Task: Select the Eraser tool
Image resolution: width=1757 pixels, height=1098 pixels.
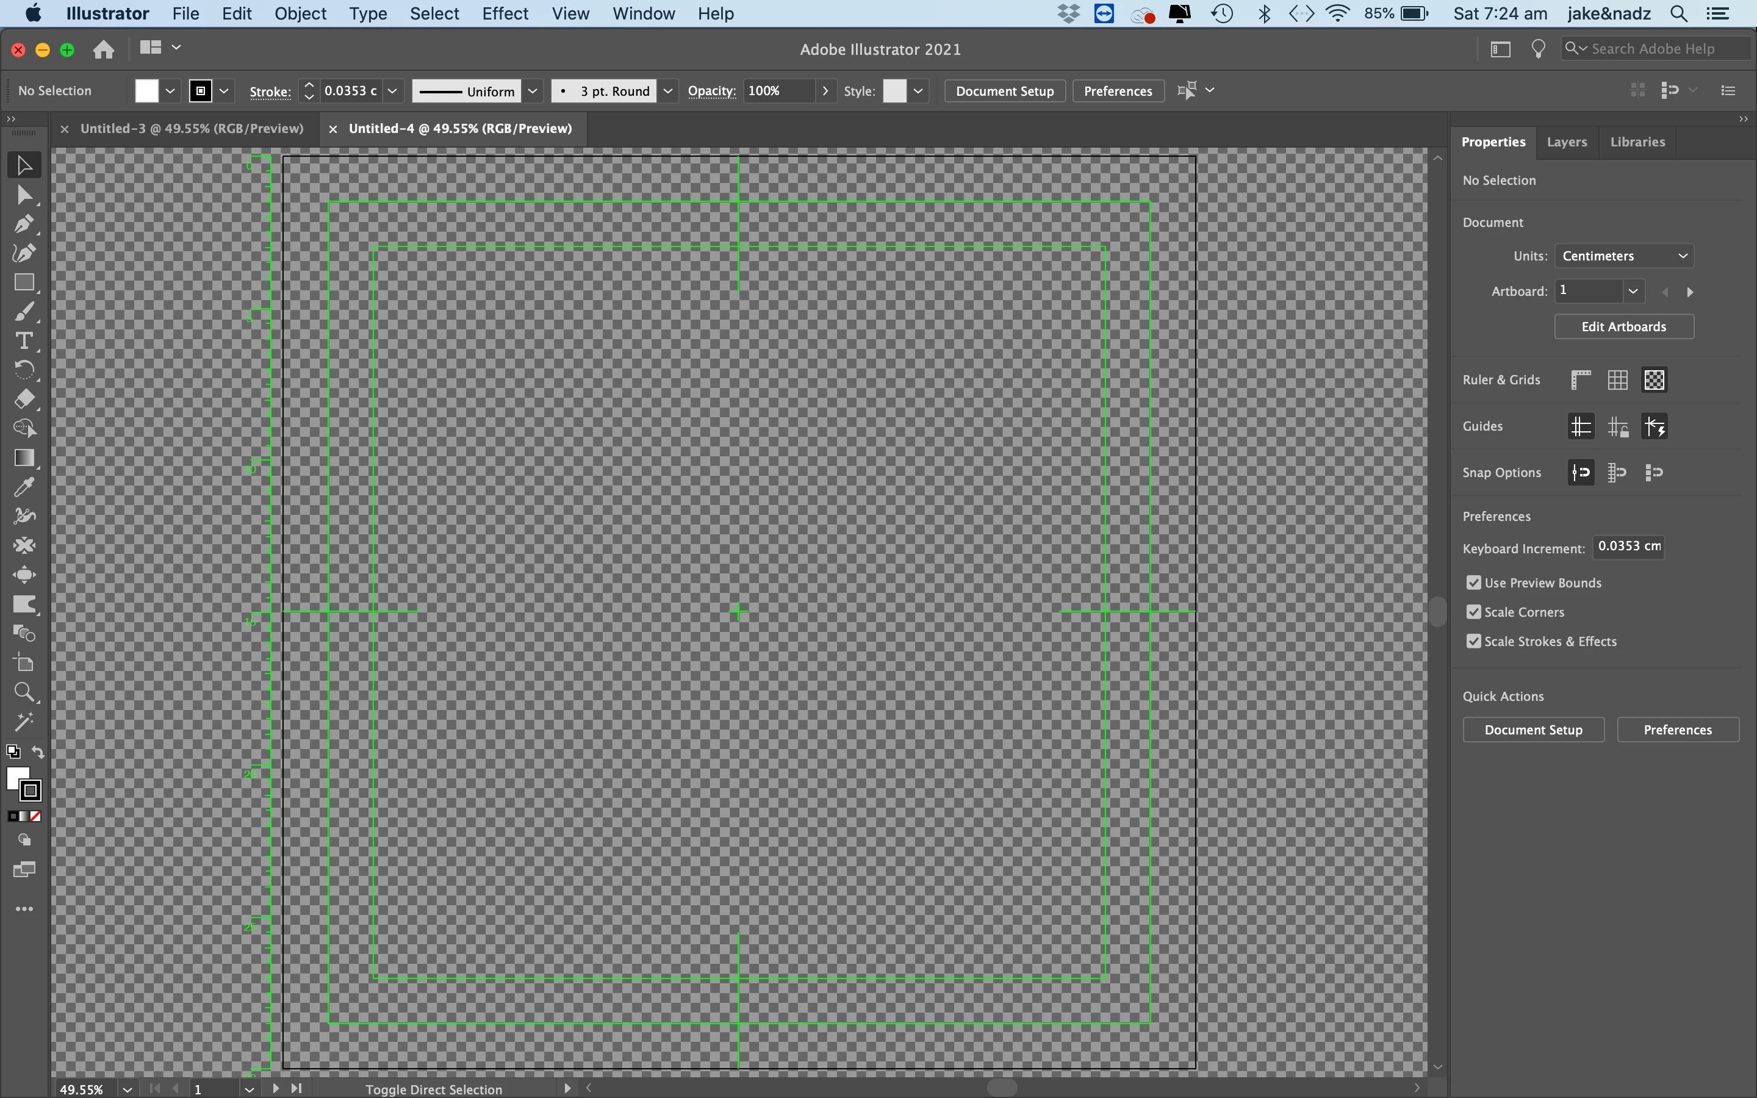Action: pyautogui.click(x=23, y=399)
